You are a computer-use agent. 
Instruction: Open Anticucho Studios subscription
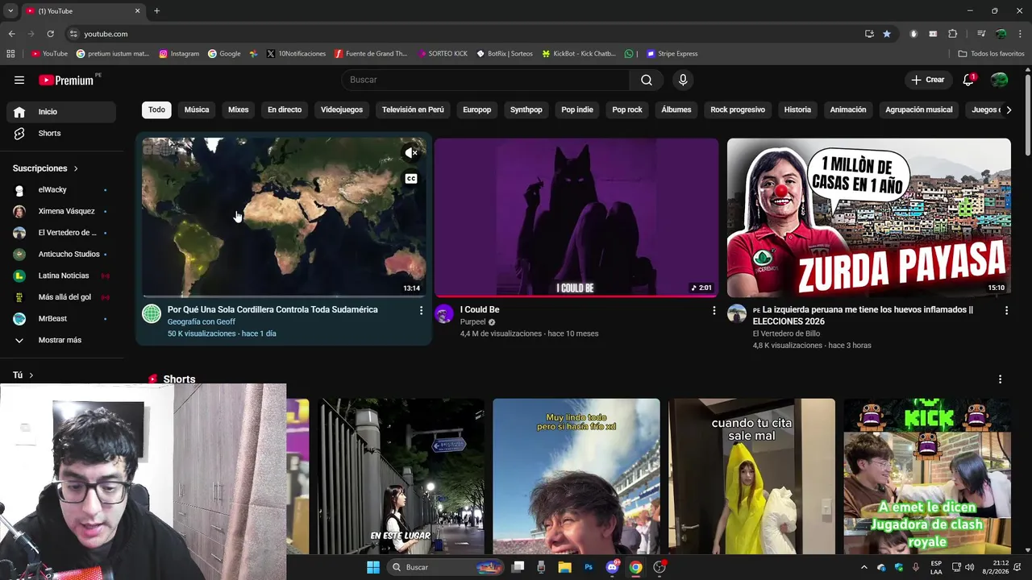point(61,255)
